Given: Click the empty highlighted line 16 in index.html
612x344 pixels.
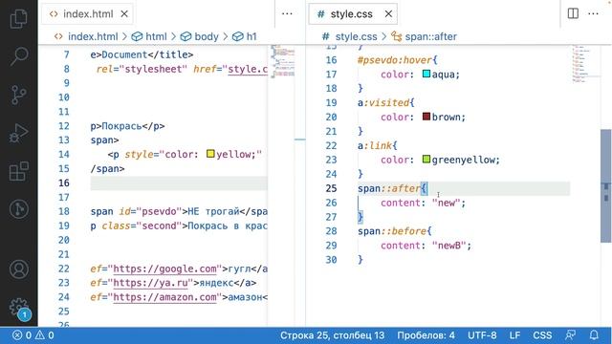Looking at the screenshot, I should click(179, 183).
